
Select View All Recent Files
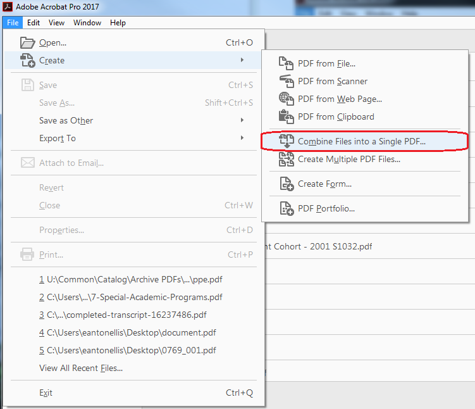pos(81,368)
